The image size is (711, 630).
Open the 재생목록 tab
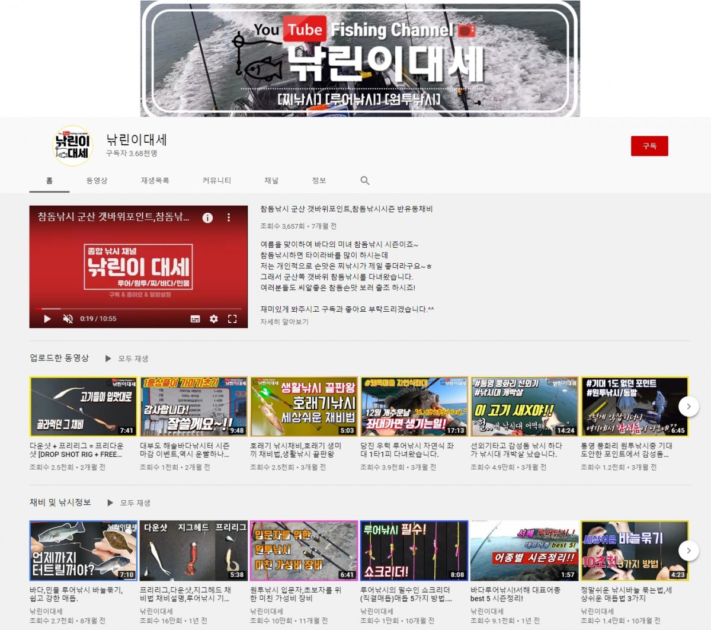pyautogui.click(x=155, y=181)
